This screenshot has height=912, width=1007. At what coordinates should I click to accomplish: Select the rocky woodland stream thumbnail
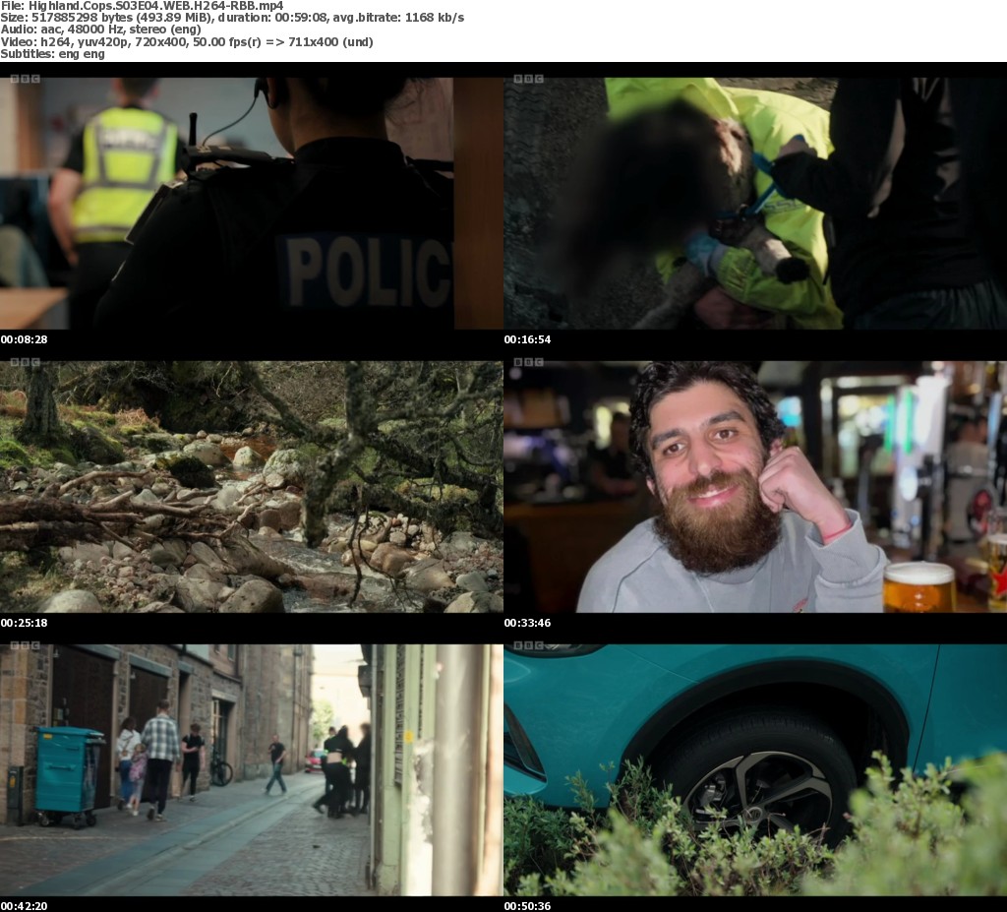pos(252,486)
